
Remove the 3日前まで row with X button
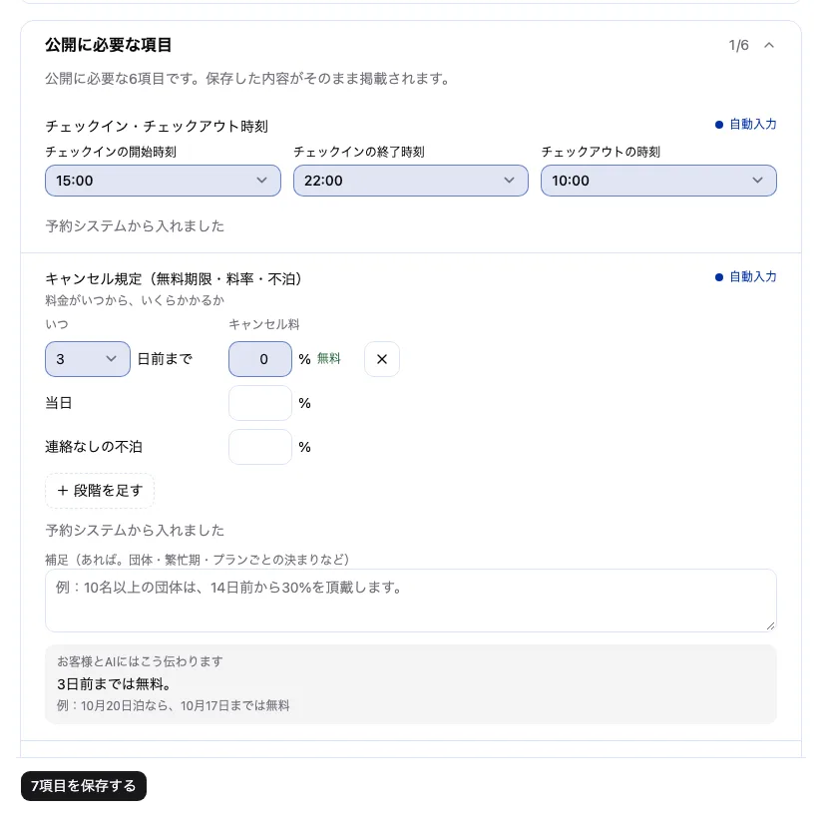click(x=382, y=359)
